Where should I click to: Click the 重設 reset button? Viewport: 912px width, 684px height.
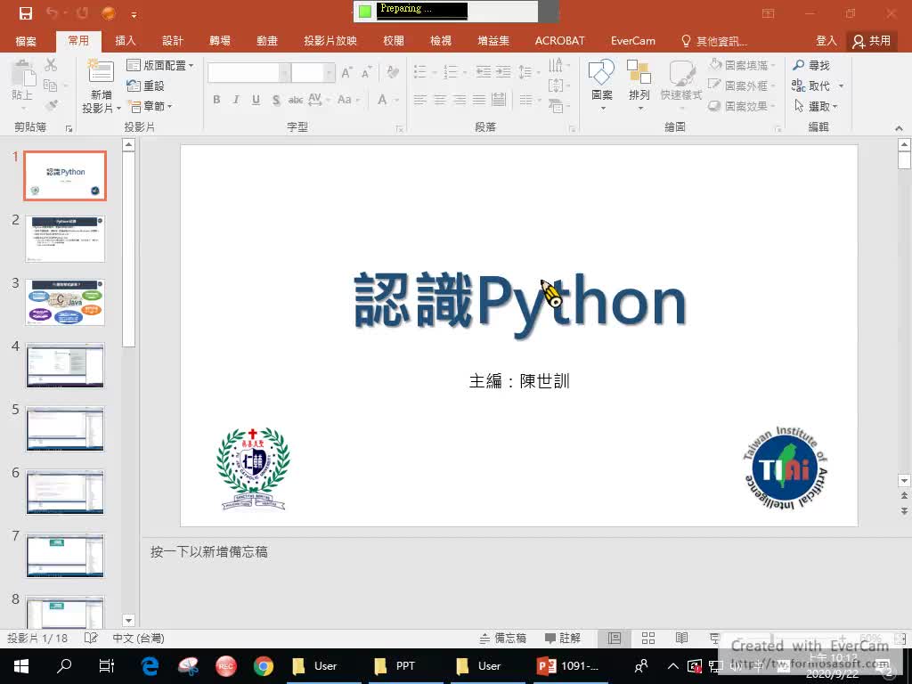point(145,85)
